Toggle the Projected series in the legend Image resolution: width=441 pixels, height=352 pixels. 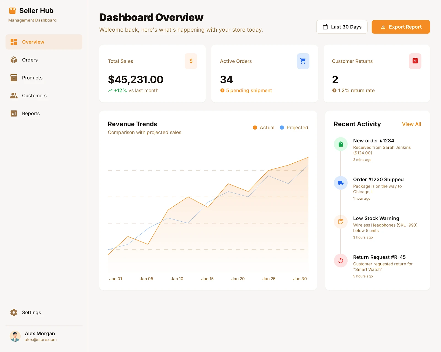pos(294,127)
